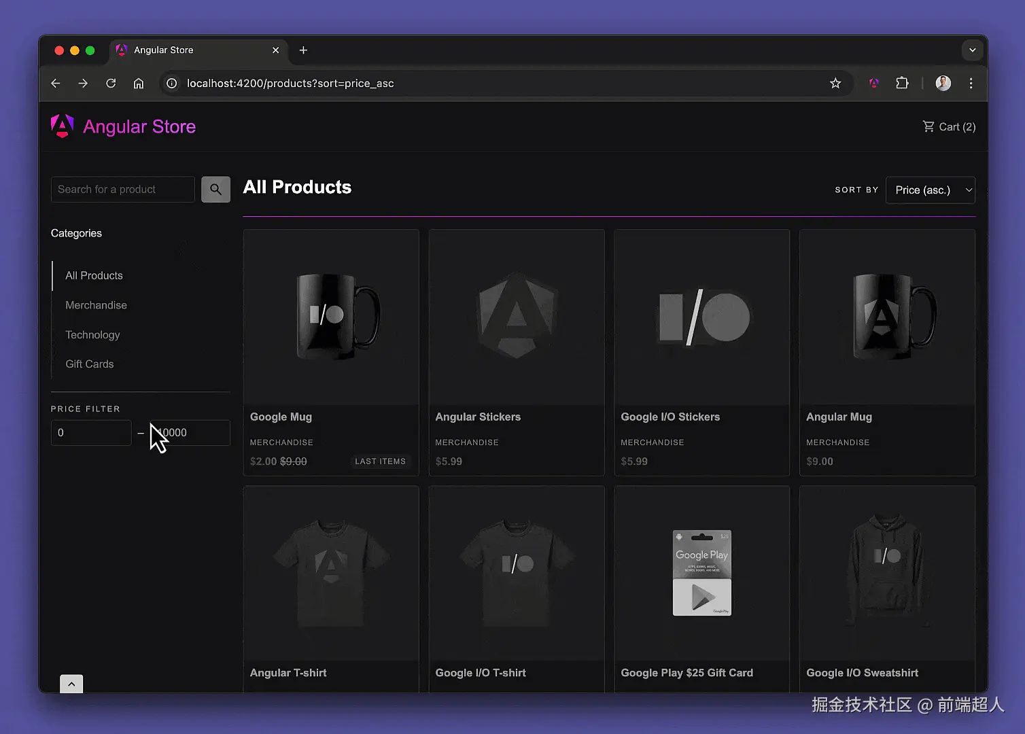Open the Angular DevTools extension icon
The width and height of the screenshot is (1025, 734).
tap(874, 84)
